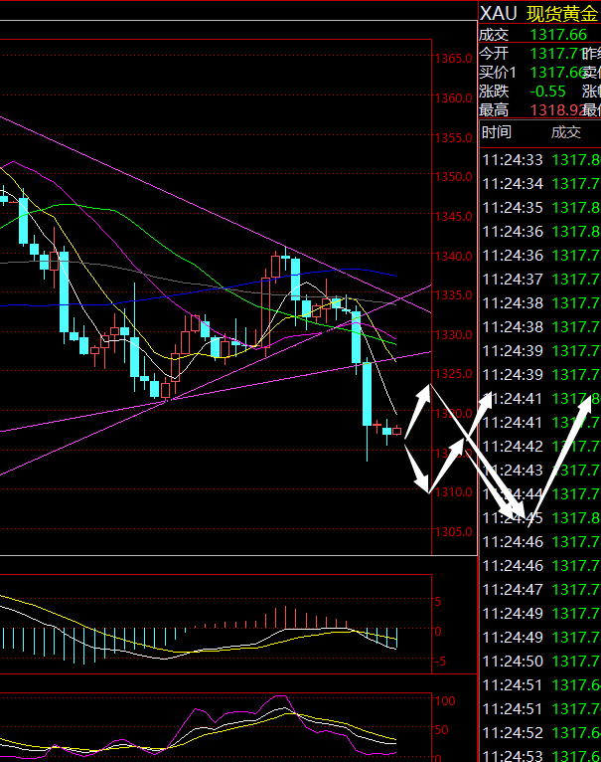Click the 成交 column header in tick list
Image resolution: width=601 pixels, height=762 pixels.
tap(565, 132)
